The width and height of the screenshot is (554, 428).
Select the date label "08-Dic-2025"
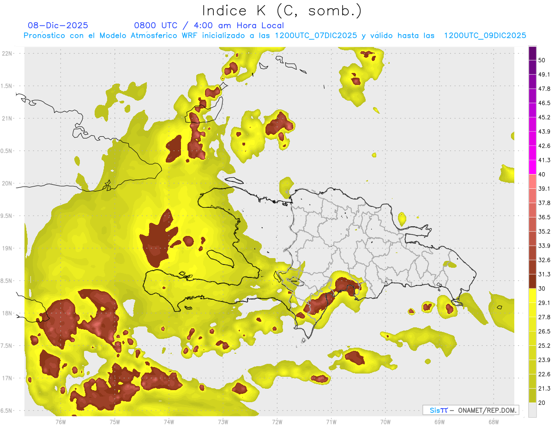tap(58, 25)
